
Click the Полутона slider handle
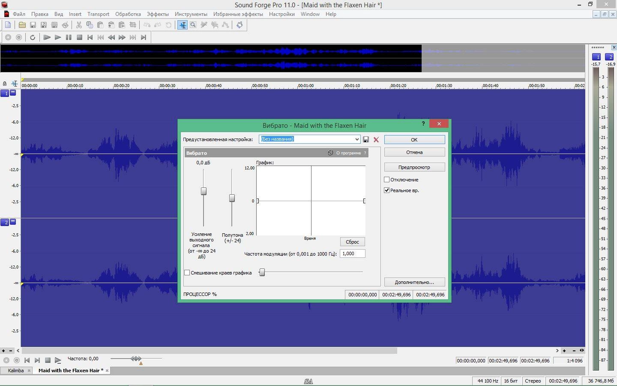(x=232, y=198)
